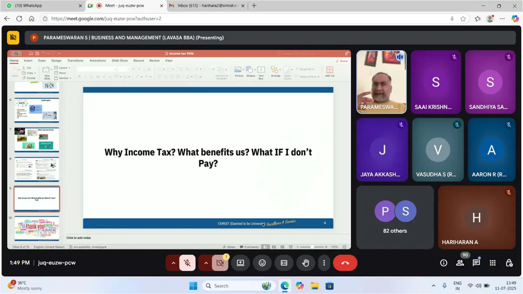Image resolution: width=523 pixels, height=294 pixels.
Task: Select the VASUDHA S participant tile
Action: tap(438, 149)
